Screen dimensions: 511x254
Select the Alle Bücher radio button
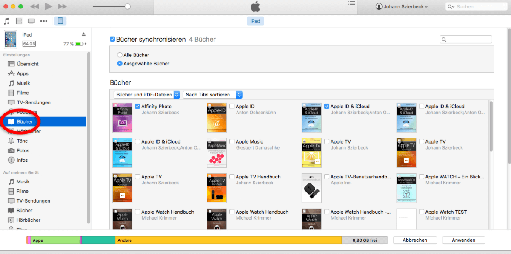pyautogui.click(x=120, y=55)
